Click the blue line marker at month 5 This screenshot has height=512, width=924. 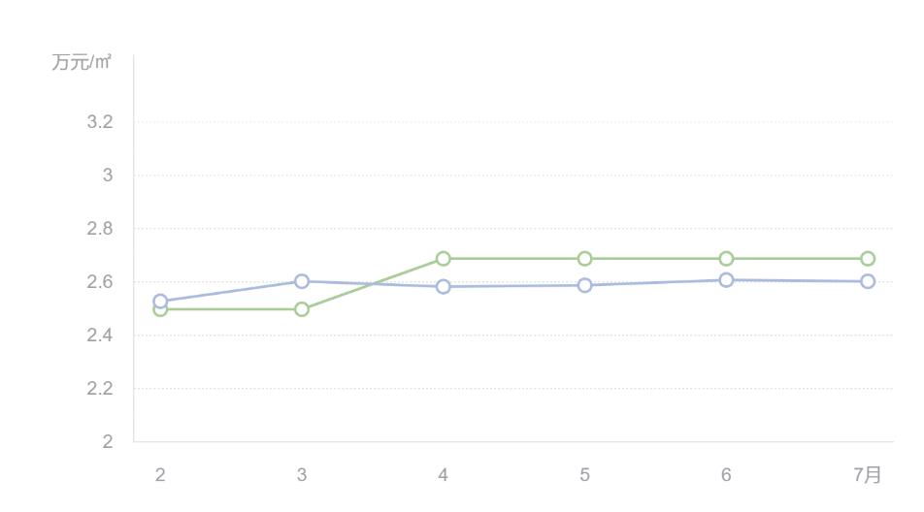pyautogui.click(x=585, y=285)
